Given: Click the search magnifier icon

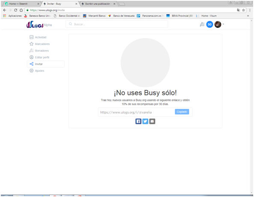Looking at the screenshot, I should pyautogui.click(x=71, y=24).
